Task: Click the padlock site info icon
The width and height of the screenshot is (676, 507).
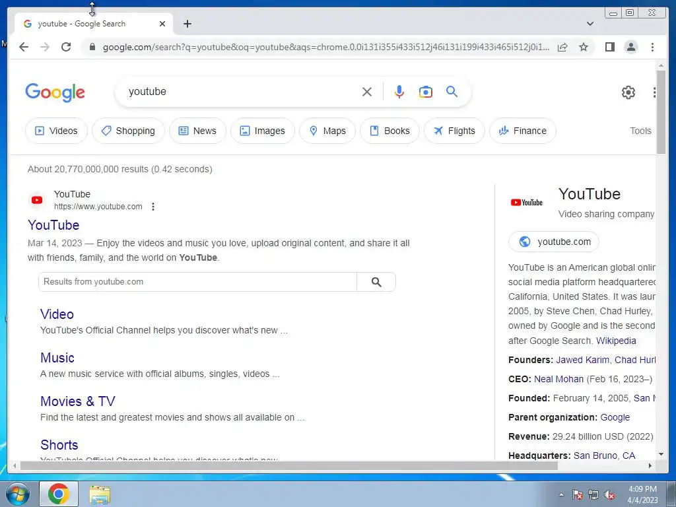Action: [92, 47]
